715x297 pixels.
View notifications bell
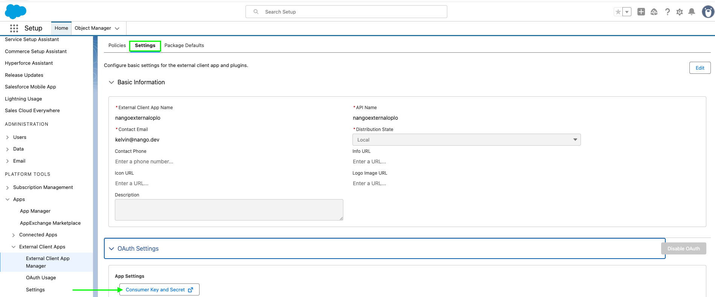coord(692,12)
